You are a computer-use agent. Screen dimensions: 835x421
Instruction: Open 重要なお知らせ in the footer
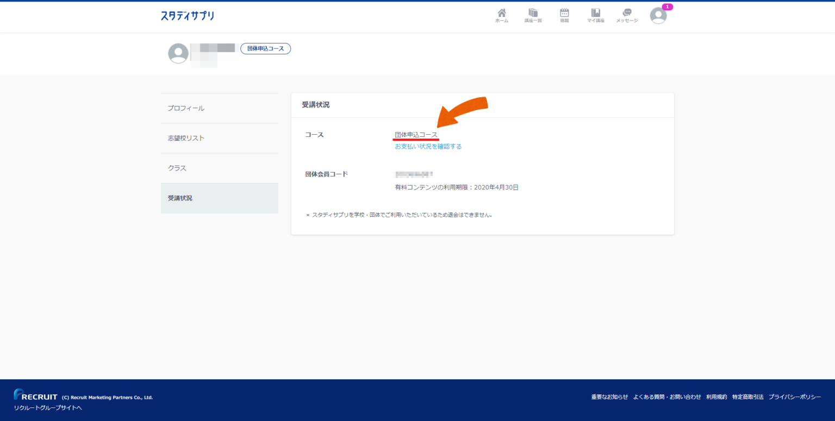pyautogui.click(x=609, y=397)
